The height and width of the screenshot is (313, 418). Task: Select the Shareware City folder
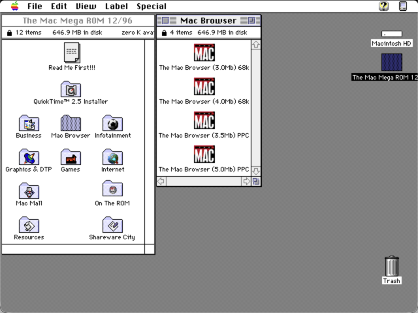pyautogui.click(x=112, y=224)
